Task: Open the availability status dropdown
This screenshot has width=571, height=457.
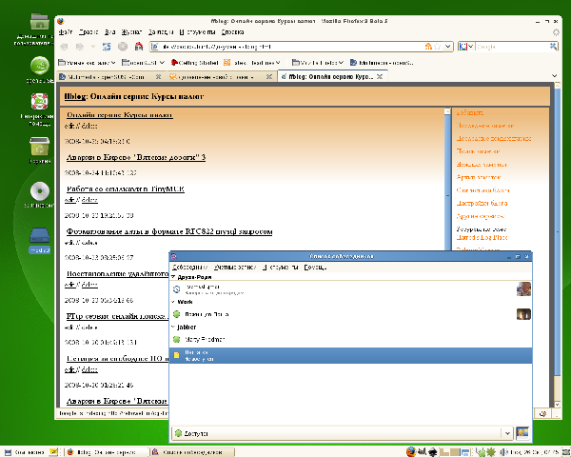Action: [x=506, y=433]
